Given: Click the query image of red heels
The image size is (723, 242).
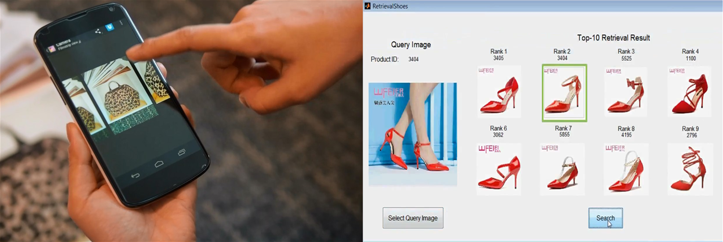Looking at the screenshot, I should (413, 134).
